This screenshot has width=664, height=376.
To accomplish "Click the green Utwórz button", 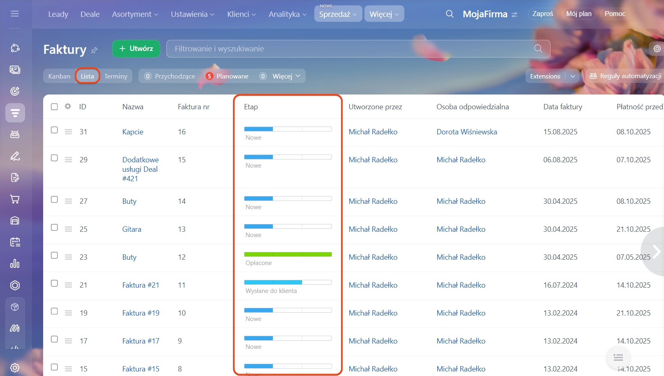I will [136, 48].
